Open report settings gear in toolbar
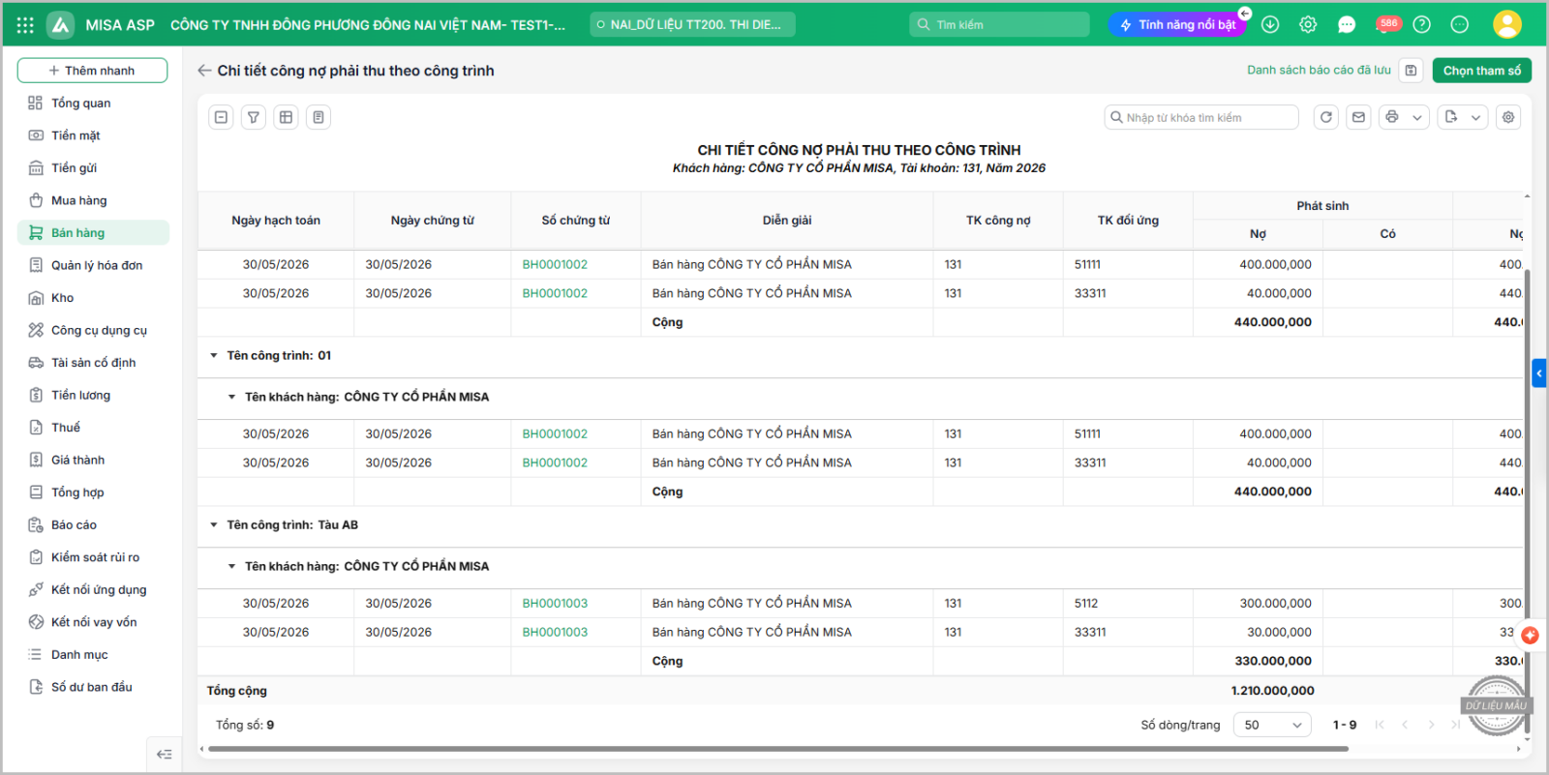The height and width of the screenshot is (775, 1549). pyautogui.click(x=1508, y=117)
